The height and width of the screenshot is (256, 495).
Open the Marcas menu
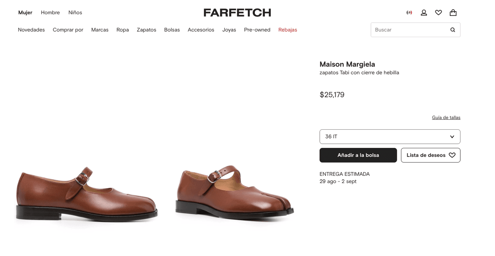pyautogui.click(x=100, y=30)
